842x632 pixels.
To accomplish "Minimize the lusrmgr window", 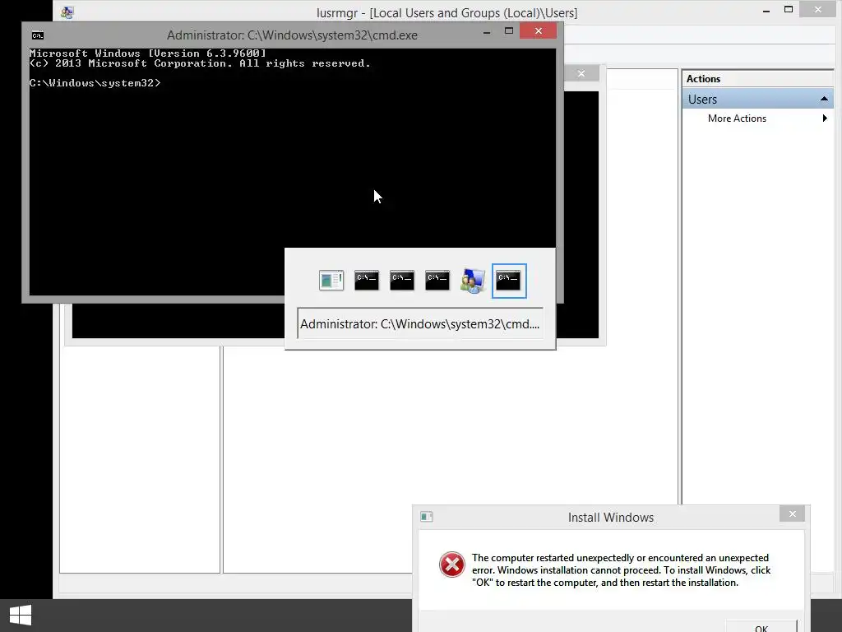I will (x=766, y=11).
